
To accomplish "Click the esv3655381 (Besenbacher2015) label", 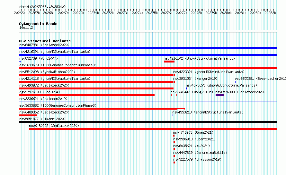I will [260, 79].
